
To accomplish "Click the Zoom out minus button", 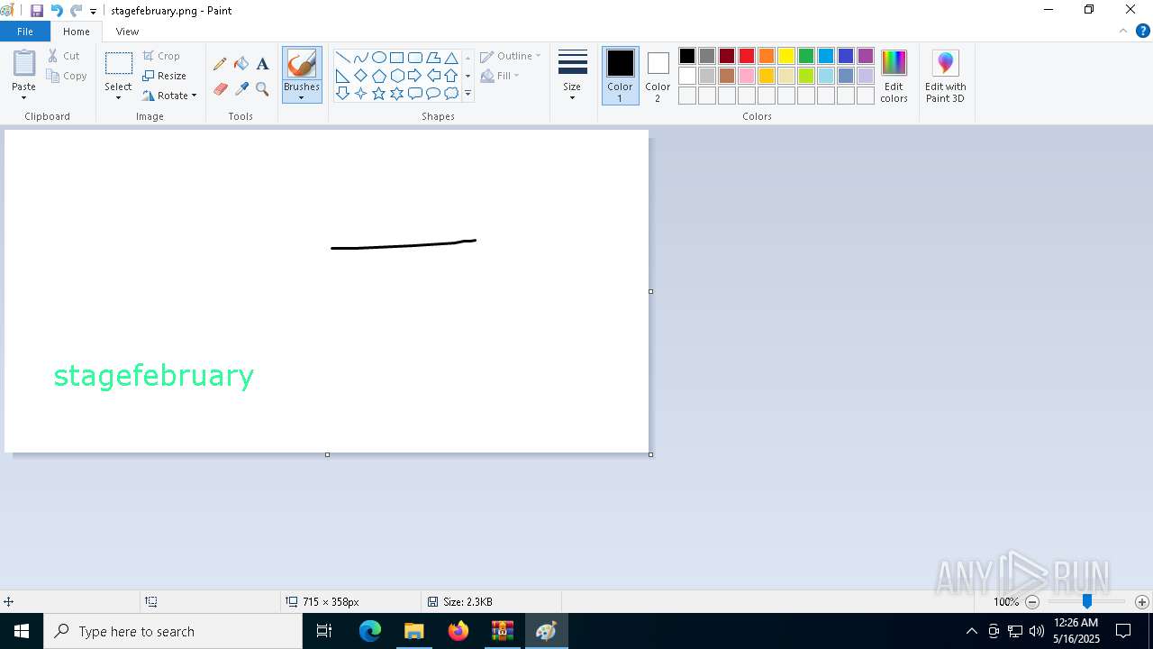I will point(1032,602).
